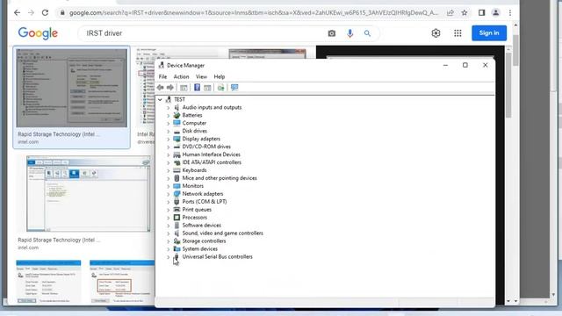562x316 pixels.
Task: Open Google apps grid
Action: (x=458, y=33)
